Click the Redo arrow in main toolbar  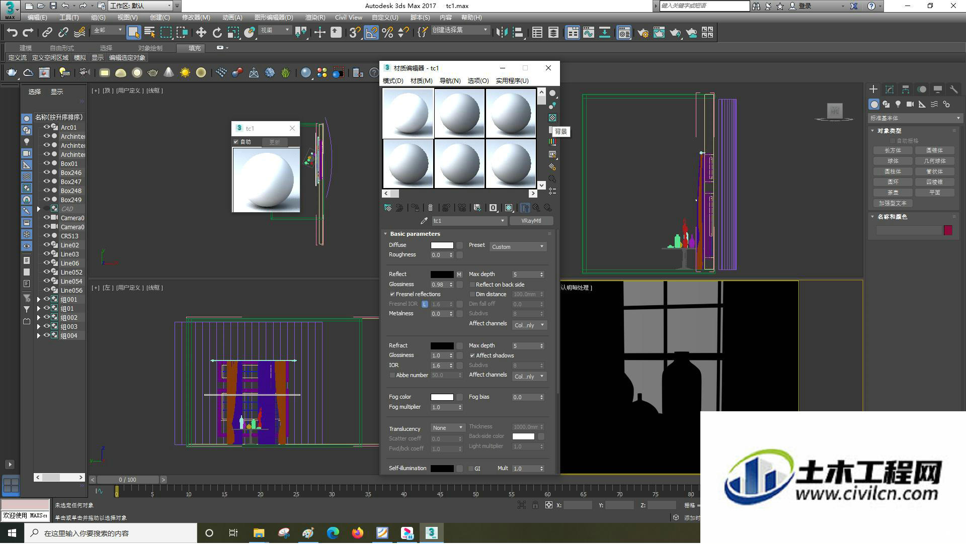pyautogui.click(x=28, y=33)
